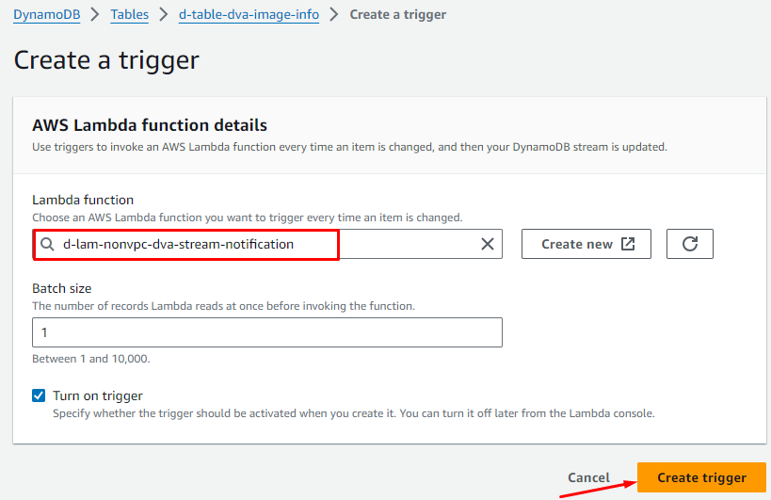771x500 pixels.
Task: Toggle the Turn on trigger checkbox
Action: pos(39,395)
